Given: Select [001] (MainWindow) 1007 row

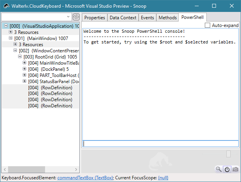Looking at the screenshot, I should tap(41, 38).
